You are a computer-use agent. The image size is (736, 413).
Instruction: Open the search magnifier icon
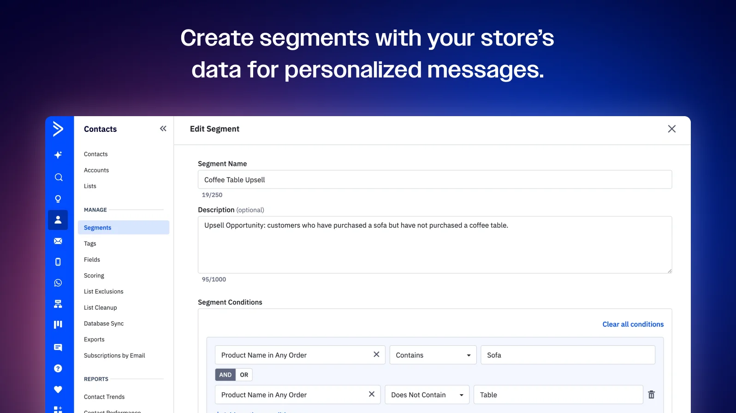(x=58, y=177)
